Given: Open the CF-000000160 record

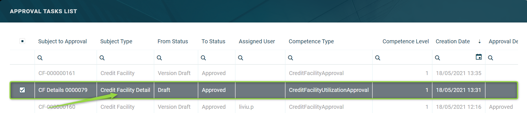Looking at the screenshot, I should (57, 107).
